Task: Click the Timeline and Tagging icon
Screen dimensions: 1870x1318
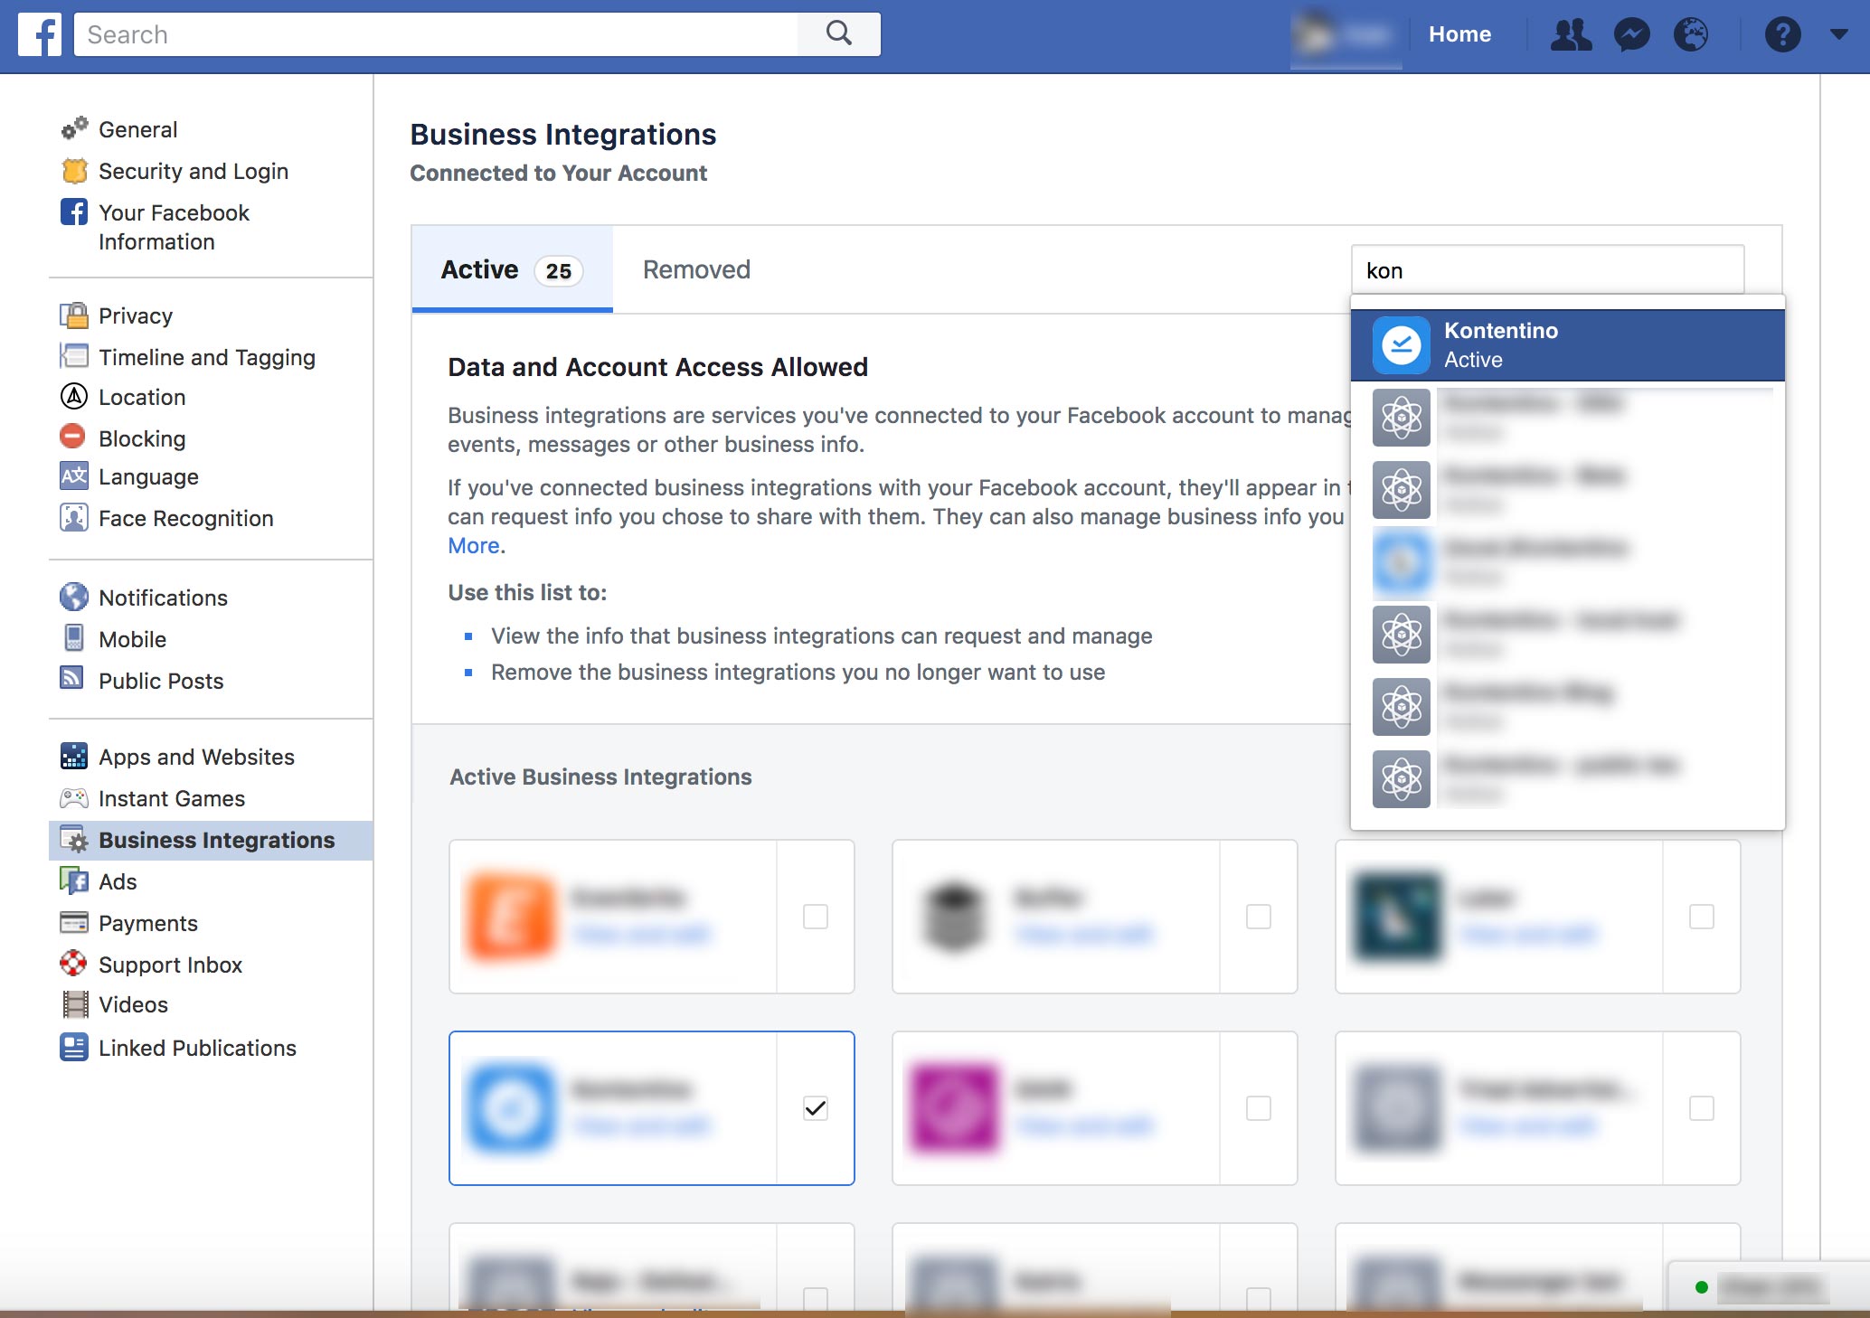Action: click(74, 356)
